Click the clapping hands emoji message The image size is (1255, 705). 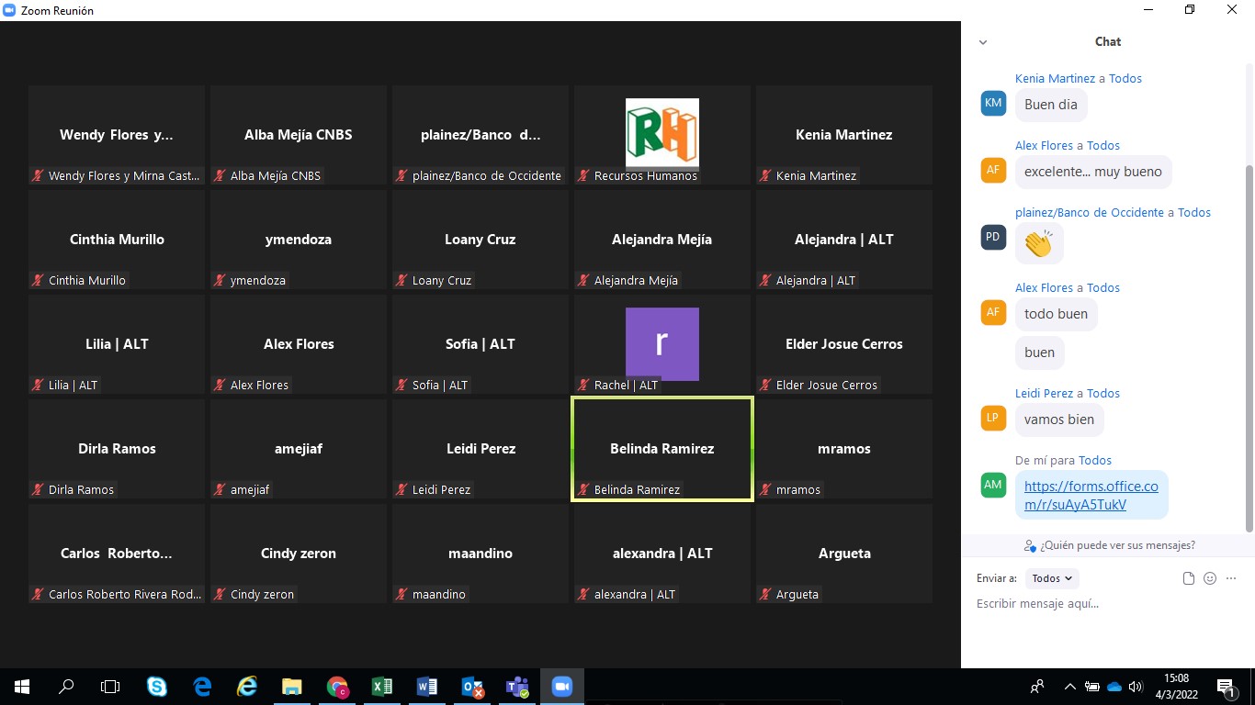click(x=1038, y=244)
